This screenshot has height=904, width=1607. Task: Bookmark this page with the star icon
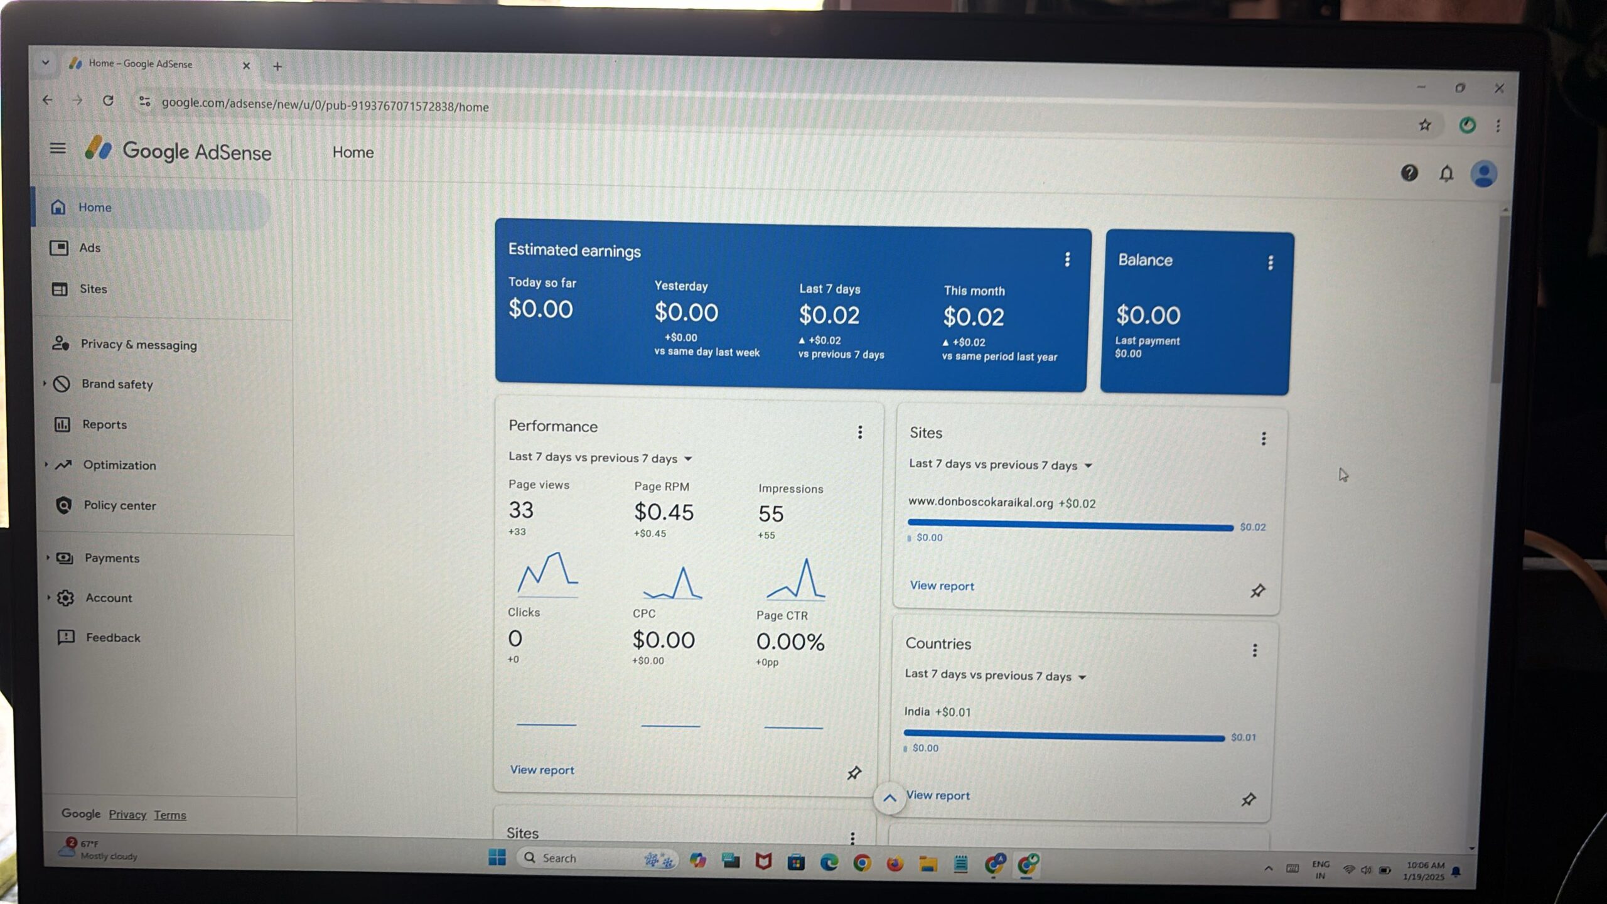[x=1425, y=125]
